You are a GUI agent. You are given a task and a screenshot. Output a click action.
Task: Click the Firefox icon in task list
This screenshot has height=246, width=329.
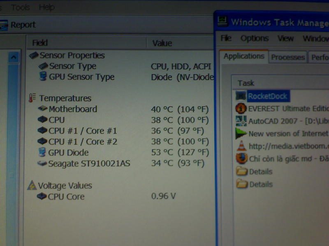pos(241,159)
